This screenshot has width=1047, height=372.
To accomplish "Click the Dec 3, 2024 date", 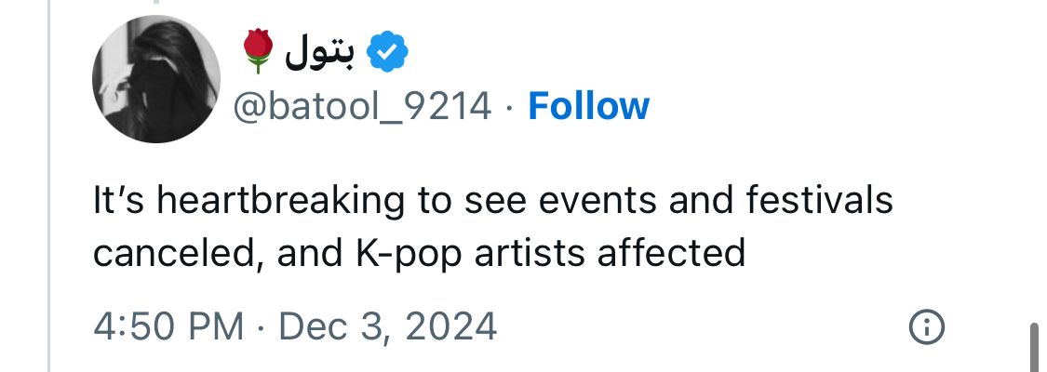I will pos(387,326).
